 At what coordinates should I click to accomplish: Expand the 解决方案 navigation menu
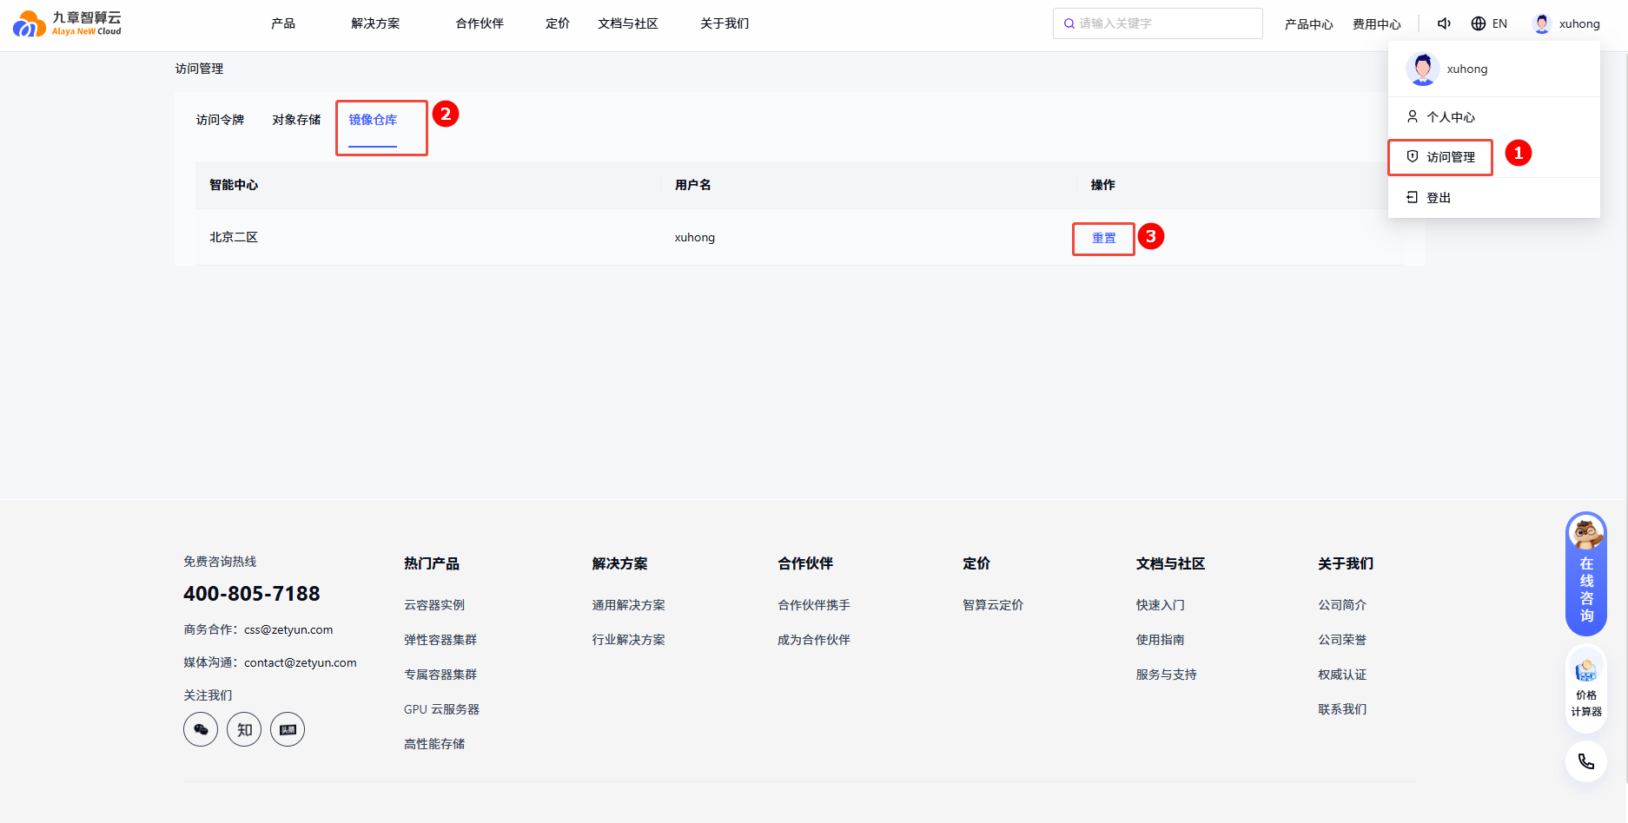[x=375, y=23]
